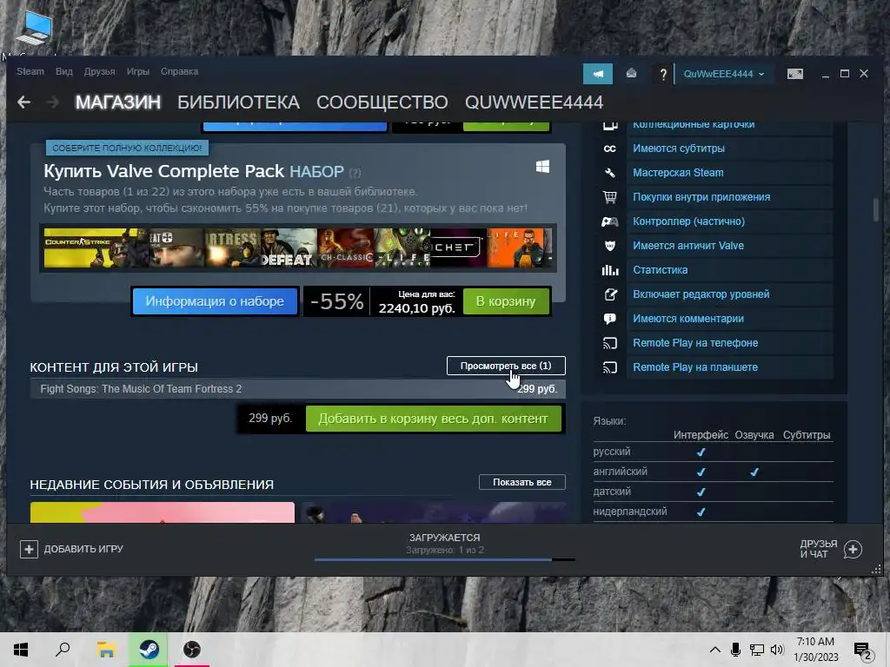Viewport: 890px width, 667px height.
Task: Click the (?) help marker beside НАБОР
Action: click(x=355, y=173)
